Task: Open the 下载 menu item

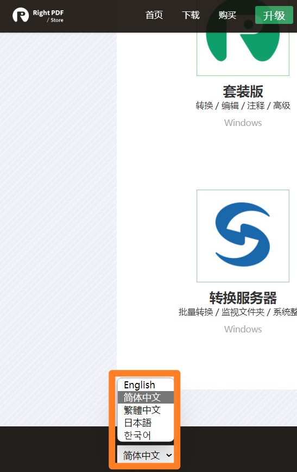Action: point(191,15)
